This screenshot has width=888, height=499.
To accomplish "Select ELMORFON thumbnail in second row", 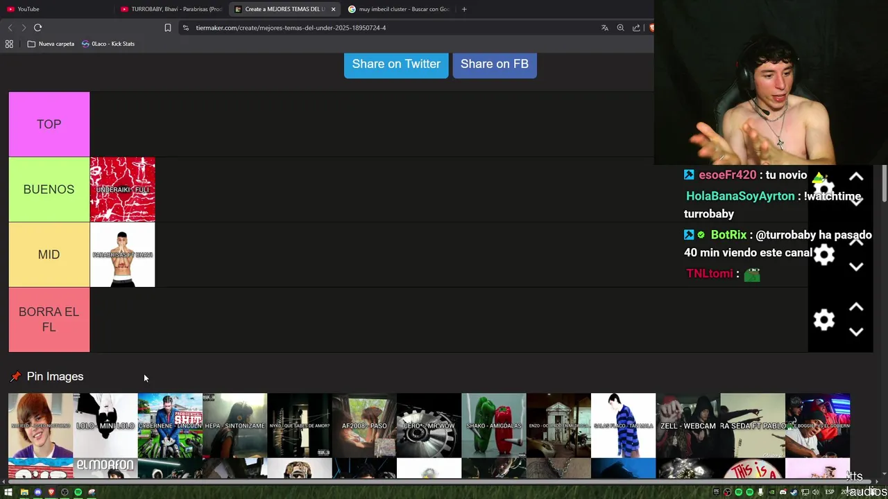I will [105, 469].
